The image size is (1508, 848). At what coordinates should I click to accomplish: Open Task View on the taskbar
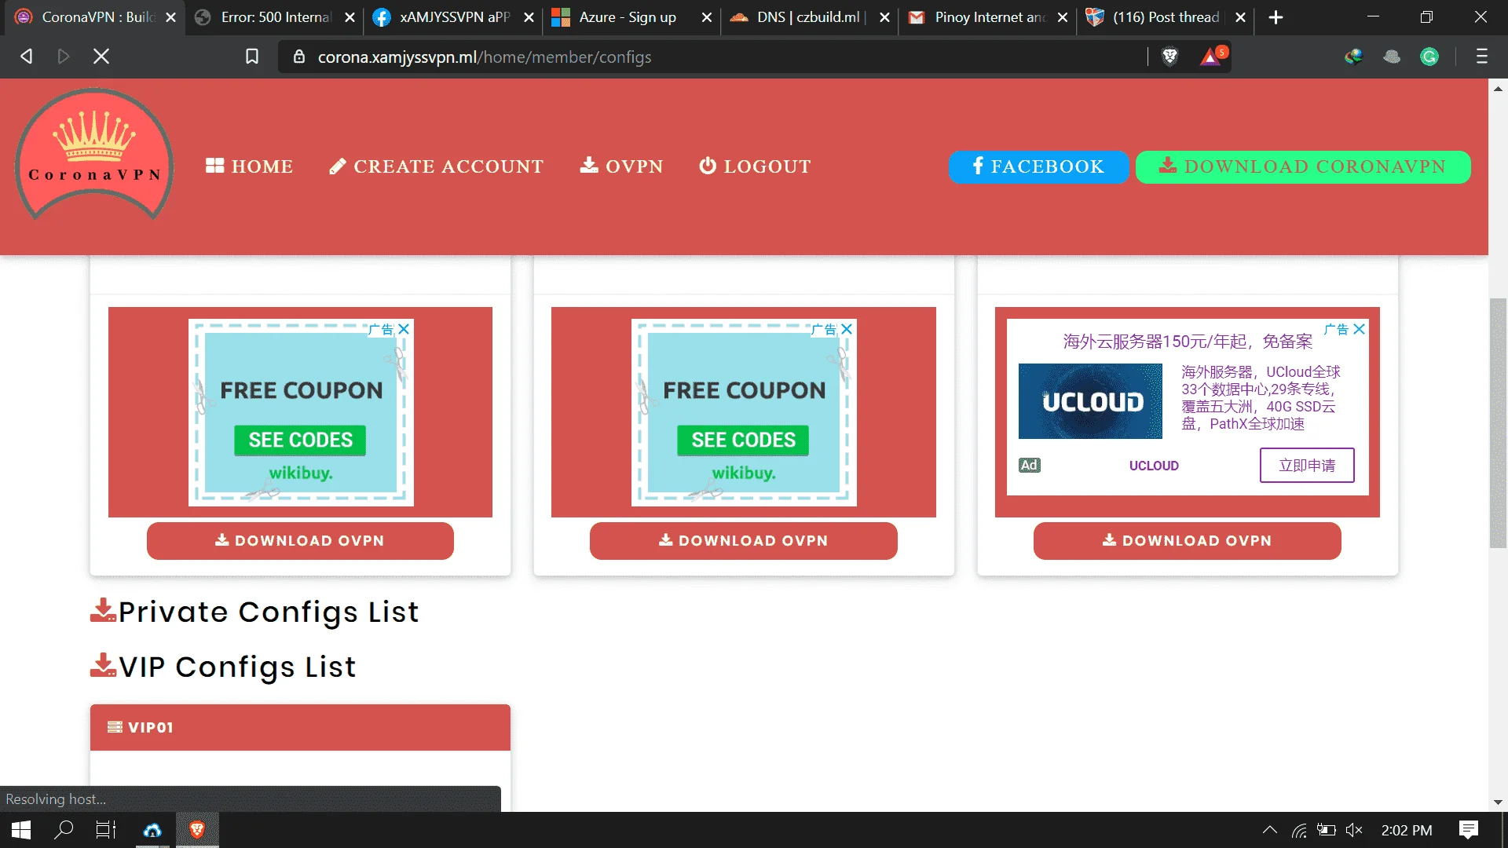pos(106,830)
